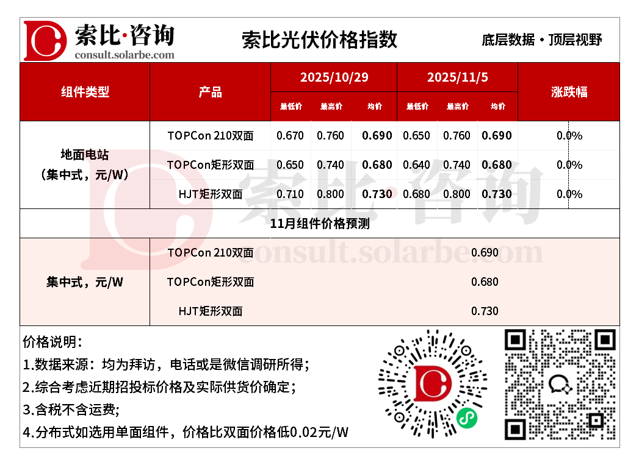Open the consult.solarbe.com link under the logo

coord(125,55)
